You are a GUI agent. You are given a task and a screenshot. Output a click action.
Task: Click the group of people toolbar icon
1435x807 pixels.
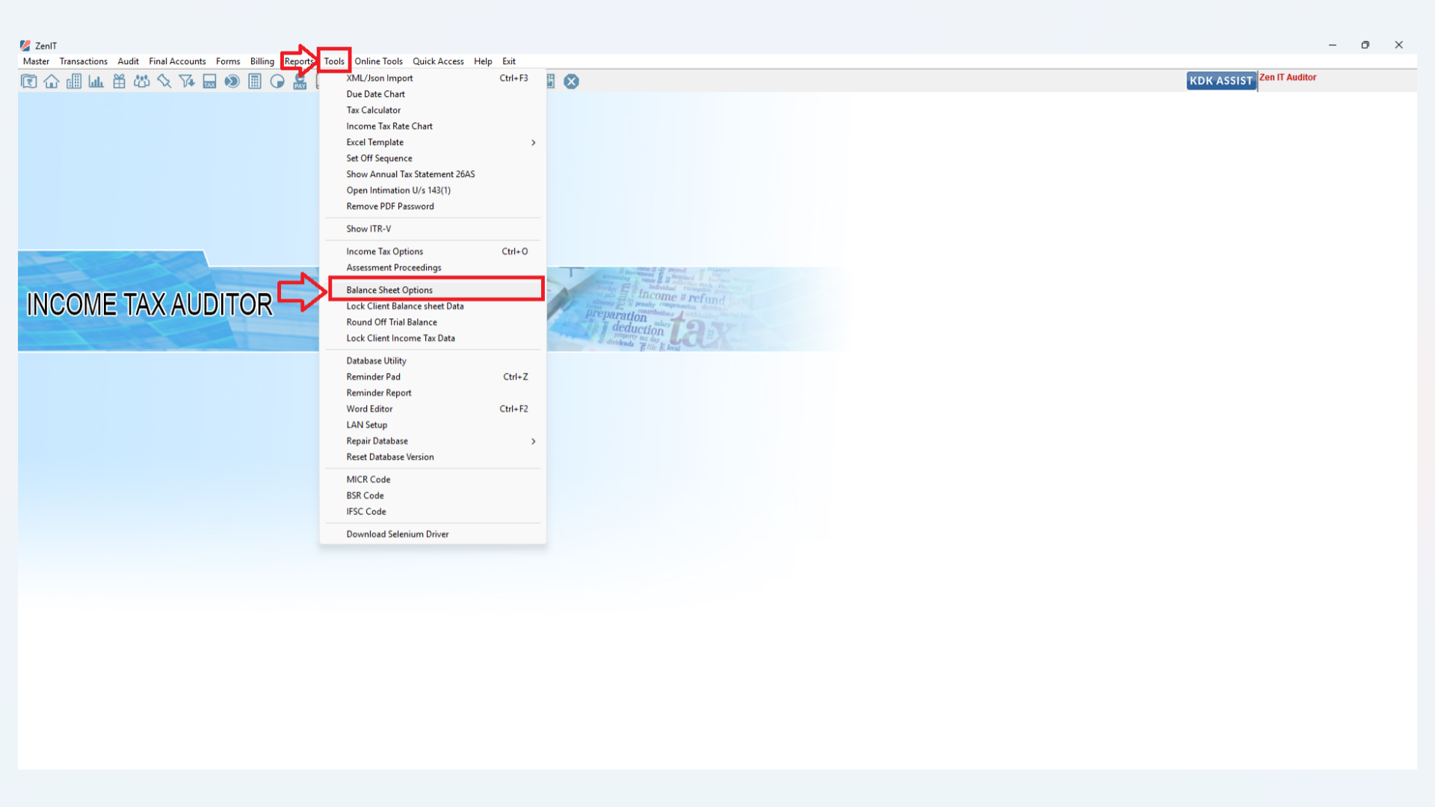pos(141,81)
